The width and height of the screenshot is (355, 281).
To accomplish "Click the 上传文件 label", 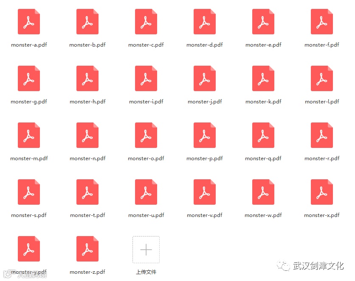I will tap(146, 272).
